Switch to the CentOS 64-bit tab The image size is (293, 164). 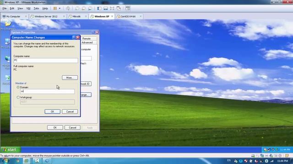(128, 16)
